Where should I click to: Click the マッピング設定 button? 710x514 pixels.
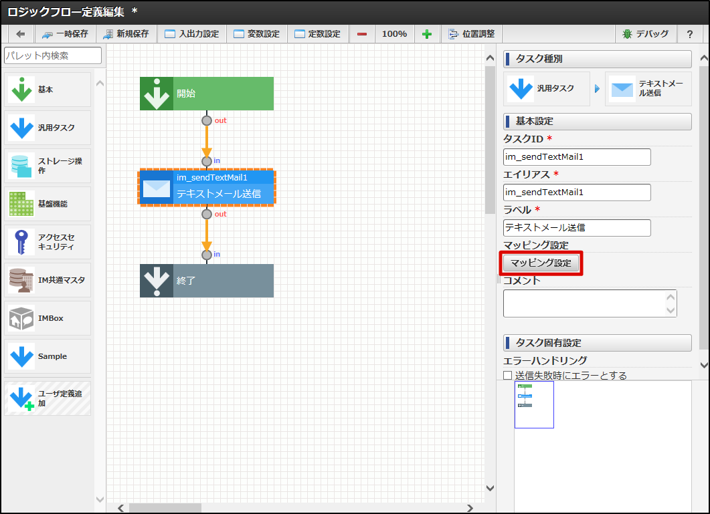pos(541,263)
